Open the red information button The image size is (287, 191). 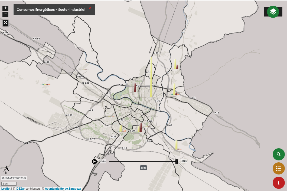(279, 183)
